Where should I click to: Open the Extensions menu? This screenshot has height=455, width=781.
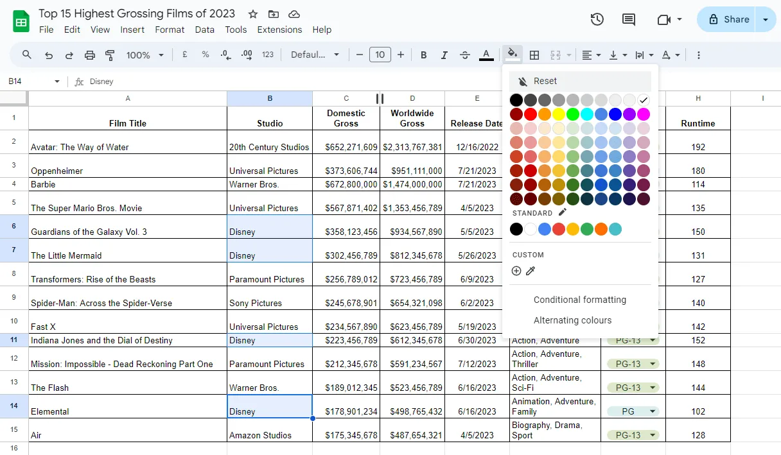click(x=279, y=30)
